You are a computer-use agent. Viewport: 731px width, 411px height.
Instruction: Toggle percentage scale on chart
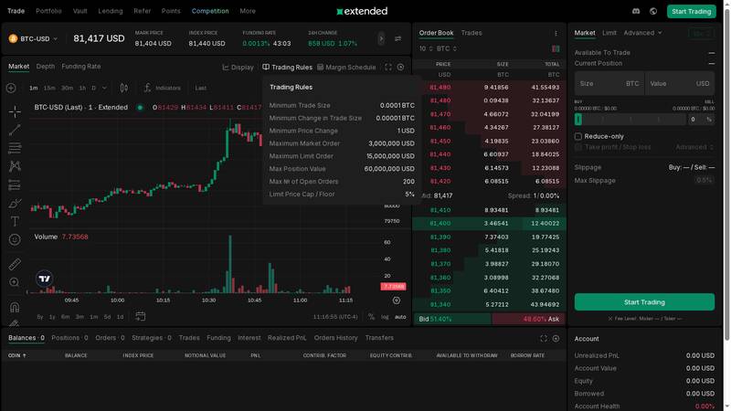click(371, 317)
